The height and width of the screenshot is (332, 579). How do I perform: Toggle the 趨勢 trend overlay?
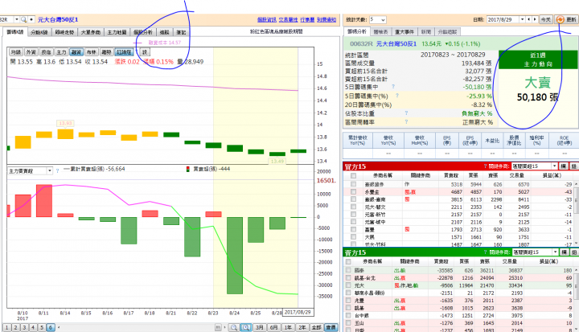(x=106, y=52)
